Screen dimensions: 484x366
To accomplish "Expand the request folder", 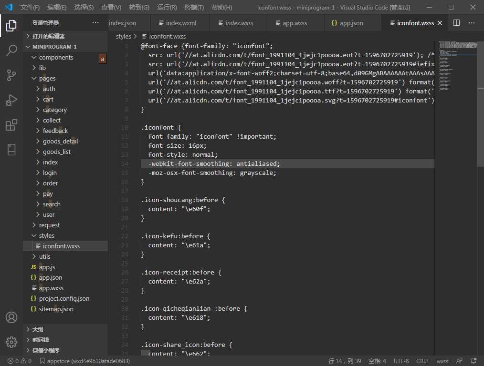I will pos(65,225).
